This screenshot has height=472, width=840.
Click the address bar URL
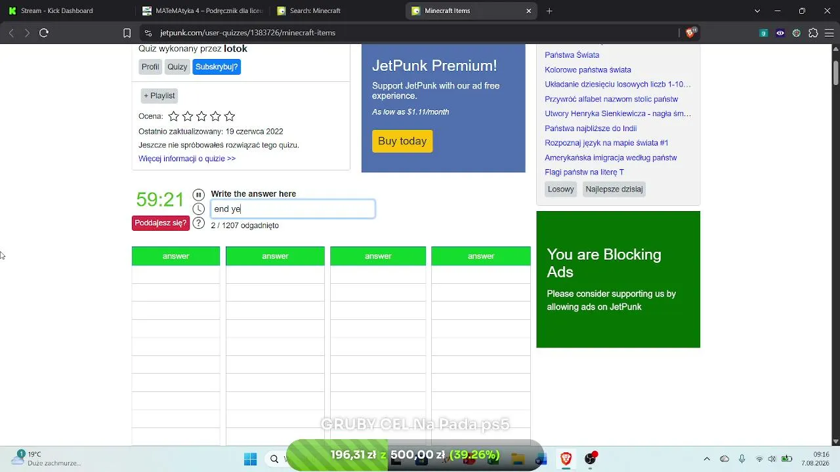(248, 33)
